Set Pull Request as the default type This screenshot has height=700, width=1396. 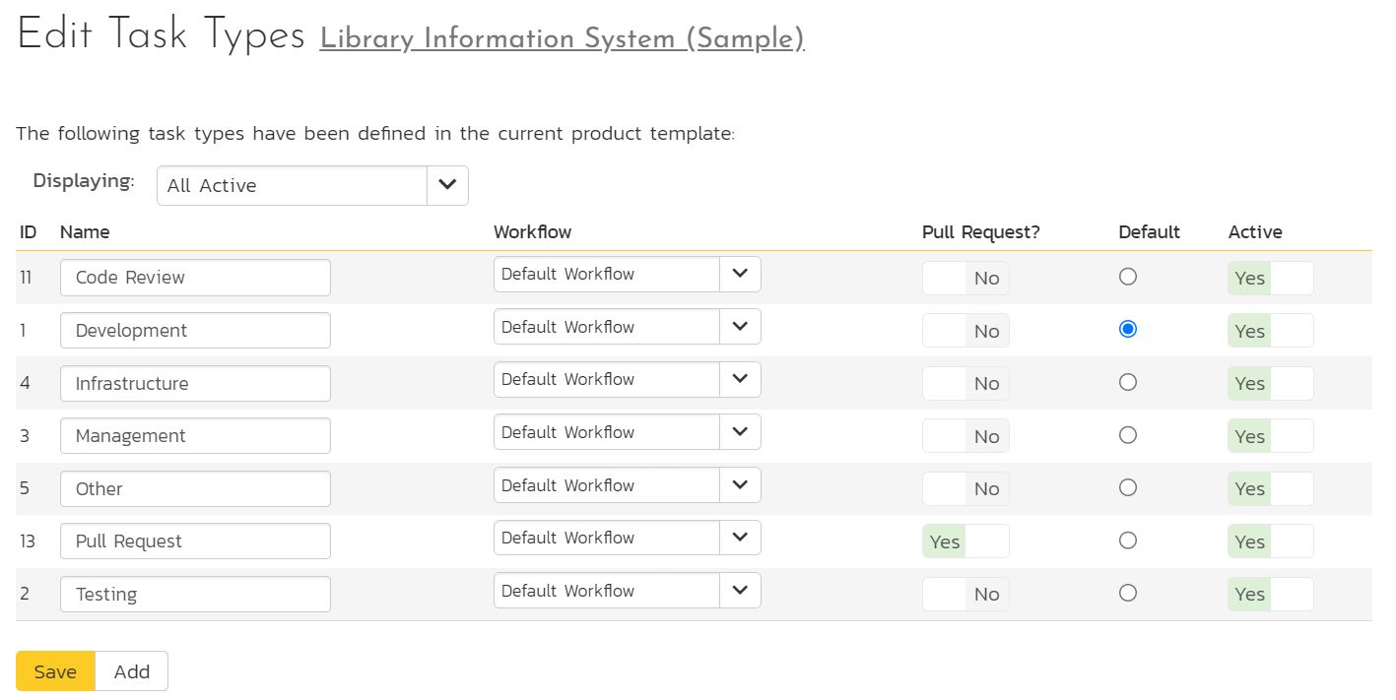point(1128,540)
